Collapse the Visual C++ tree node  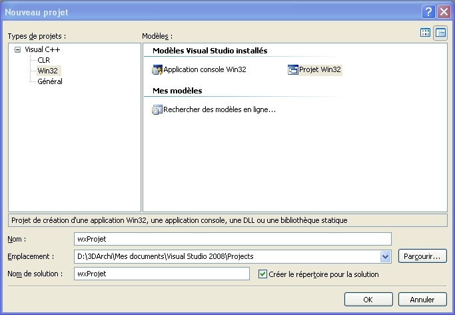coord(17,49)
